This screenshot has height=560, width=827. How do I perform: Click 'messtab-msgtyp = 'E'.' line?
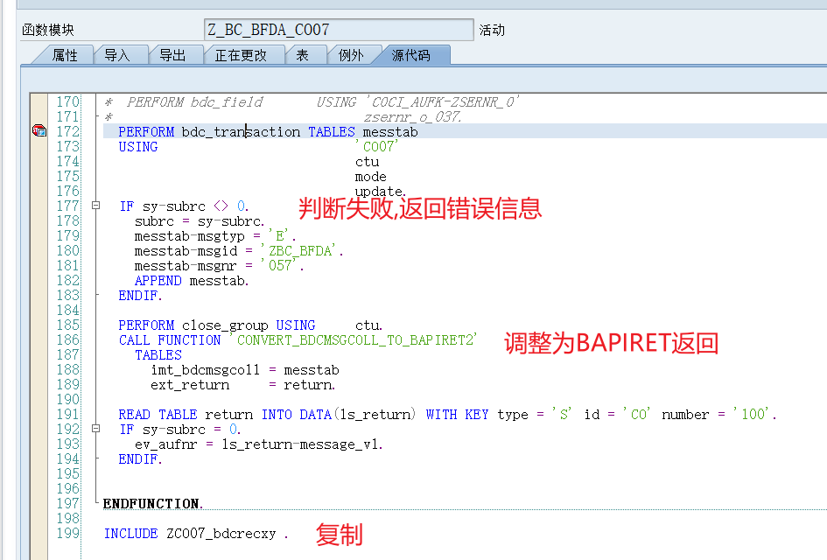click(x=215, y=235)
